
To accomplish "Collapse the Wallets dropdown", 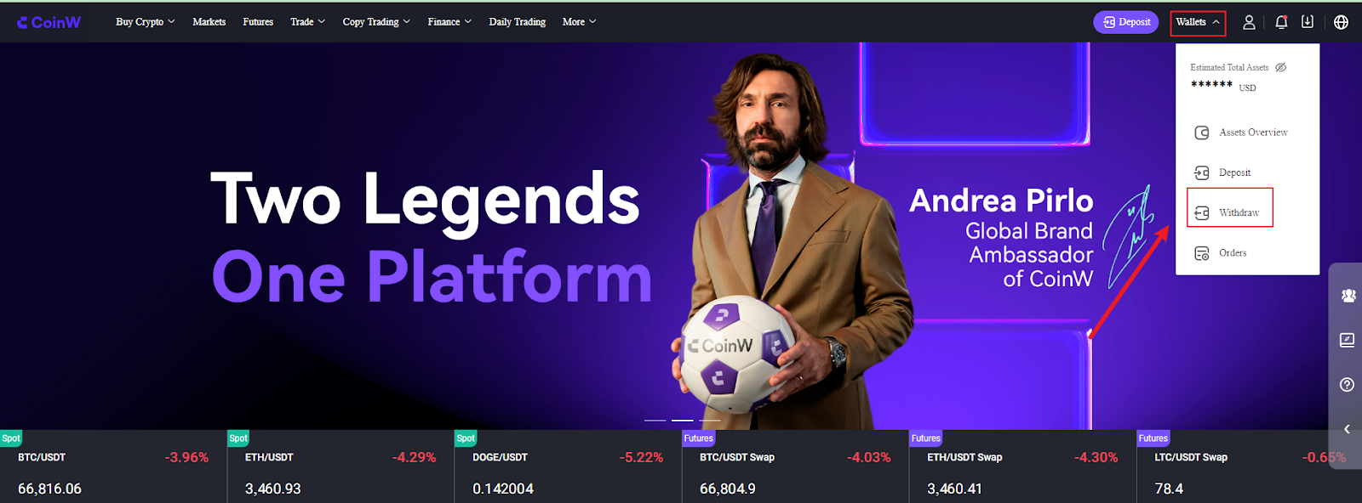I will (x=1198, y=23).
